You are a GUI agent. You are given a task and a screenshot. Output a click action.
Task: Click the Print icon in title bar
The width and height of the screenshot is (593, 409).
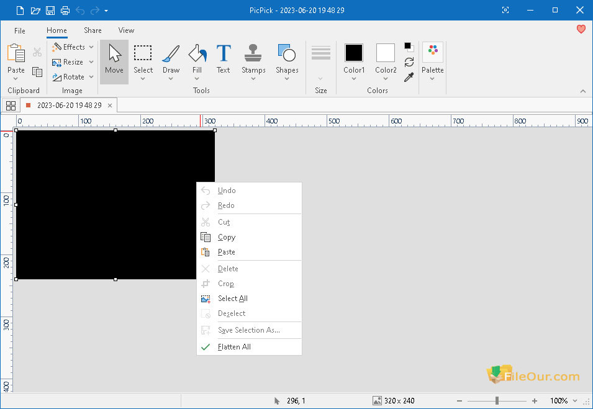coord(65,11)
